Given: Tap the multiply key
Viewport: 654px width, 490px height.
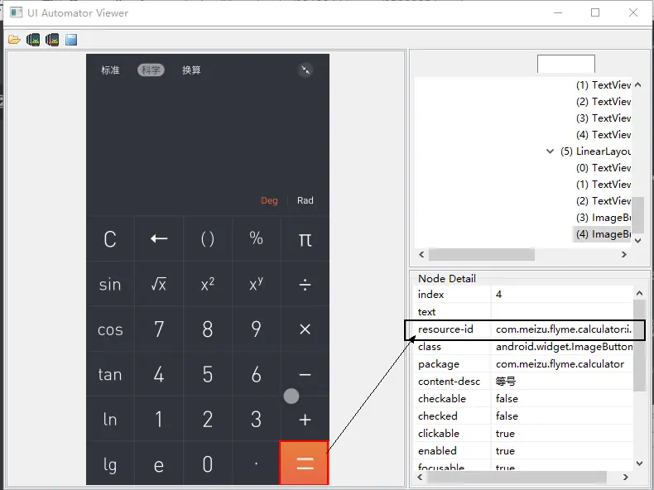Looking at the screenshot, I should click(x=305, y=329).
